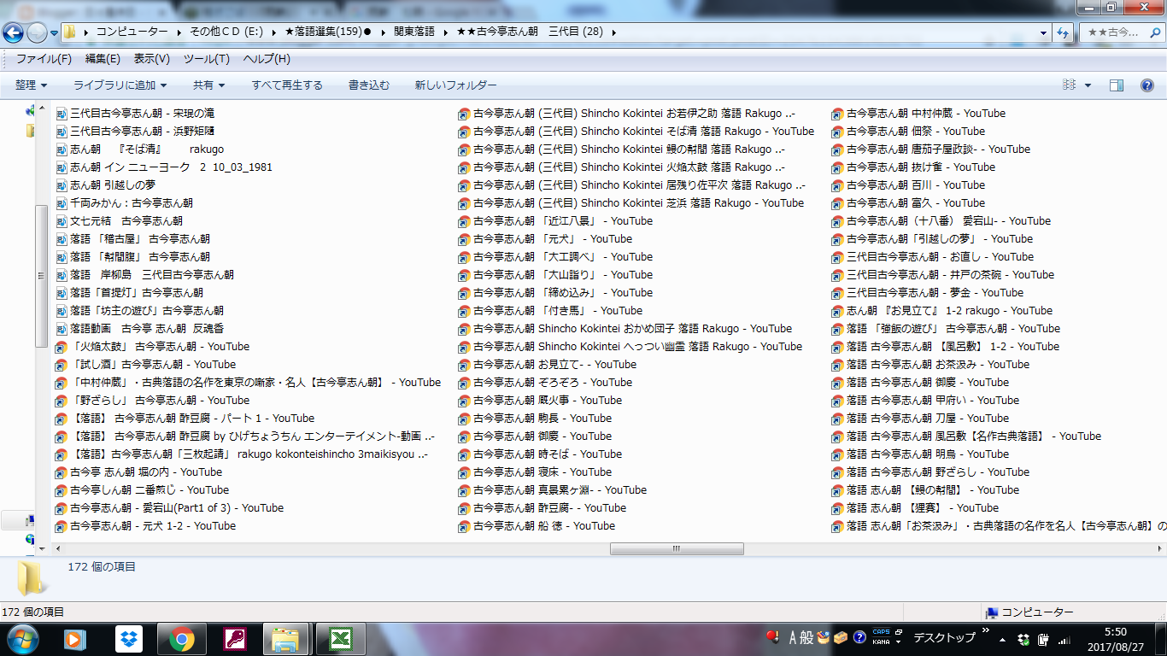The height and width of the screenshot is (656, 1167).
Task: Click the Forward navigation arrow
Action: pos(37,32)
